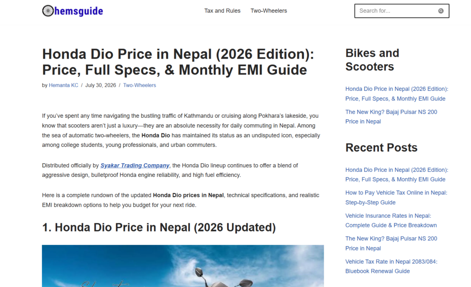Click the Bikes and Scooters sidebar heading
Viewport: 471px width, 287px height.
(372, 60)
